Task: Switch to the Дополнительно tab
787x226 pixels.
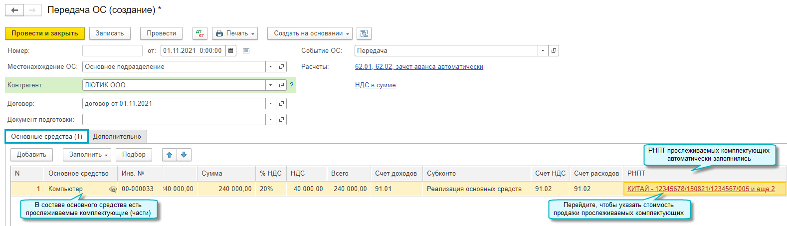Action: point(117,137)
